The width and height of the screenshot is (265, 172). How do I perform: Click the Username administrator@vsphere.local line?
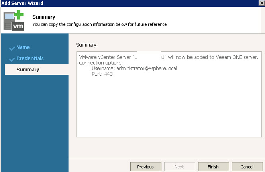click(x=134, y=68)
